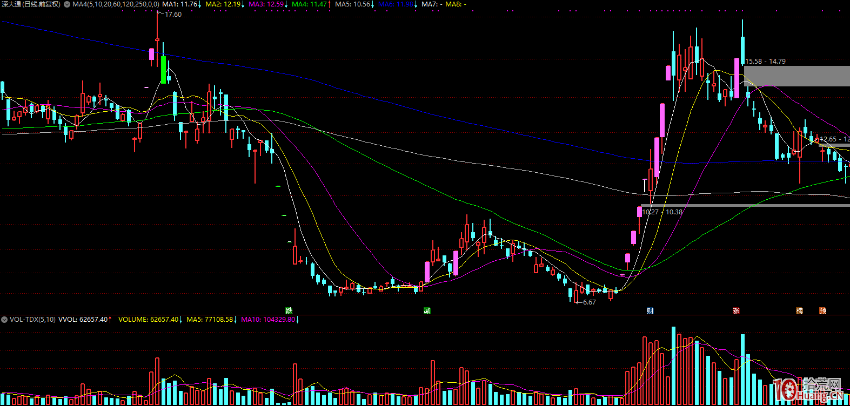Click the 10.27 - 10.38 gap label
850x406 pixels.
click(662, 212)
